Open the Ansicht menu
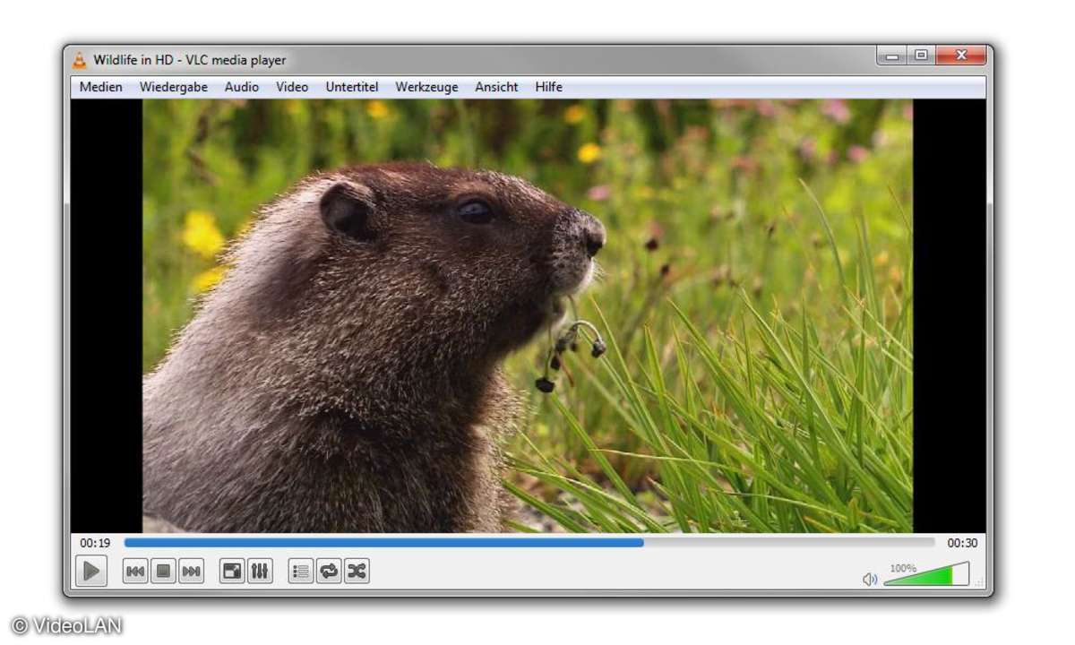 496,87
